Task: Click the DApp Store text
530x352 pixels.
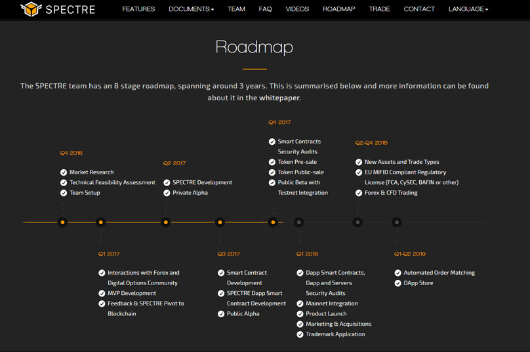Action: coord(418,283)
